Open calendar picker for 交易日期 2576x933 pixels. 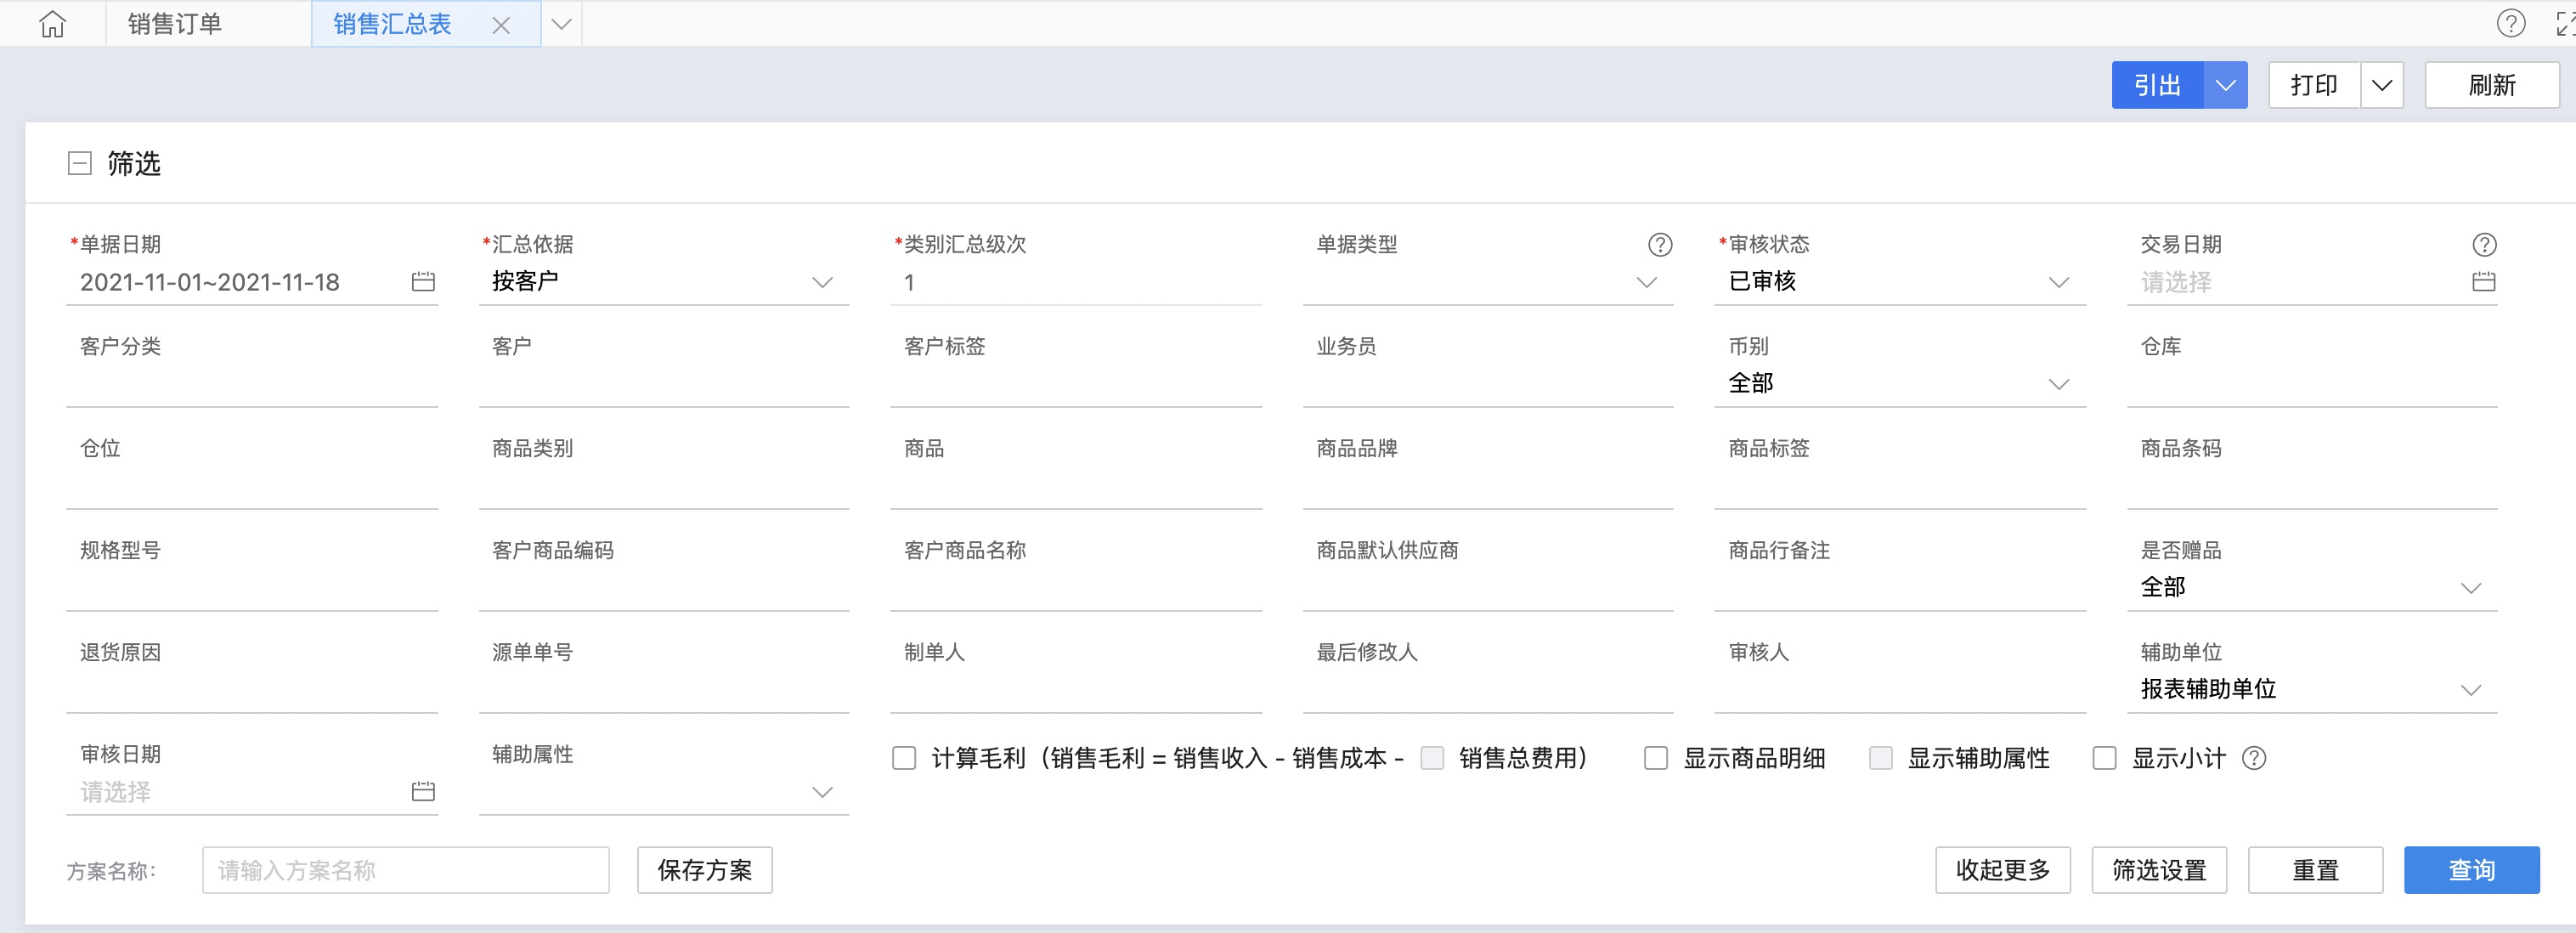2483,282
